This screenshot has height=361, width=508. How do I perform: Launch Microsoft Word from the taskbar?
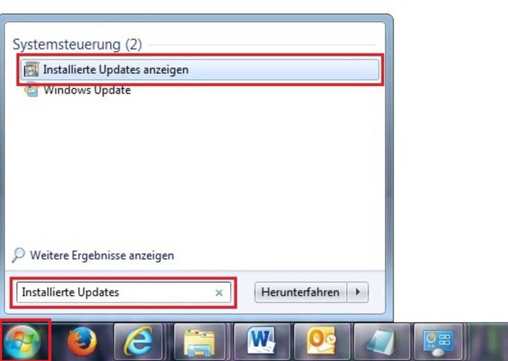tap(261, 341)
